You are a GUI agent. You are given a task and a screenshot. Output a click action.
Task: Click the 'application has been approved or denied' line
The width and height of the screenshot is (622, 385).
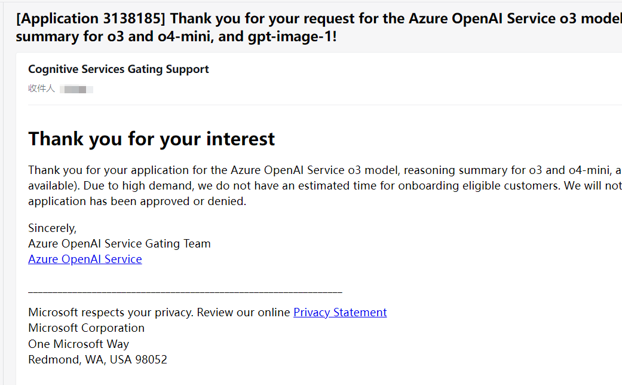point(137,201)
